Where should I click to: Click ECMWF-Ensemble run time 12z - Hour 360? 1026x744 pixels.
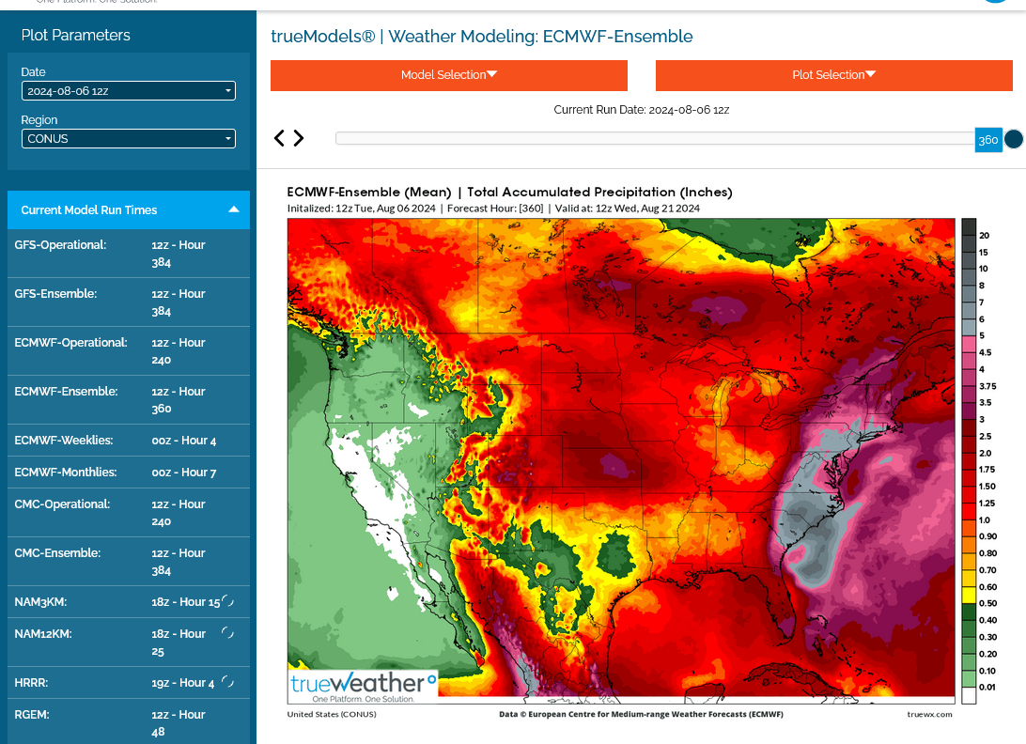coord(179,400)
